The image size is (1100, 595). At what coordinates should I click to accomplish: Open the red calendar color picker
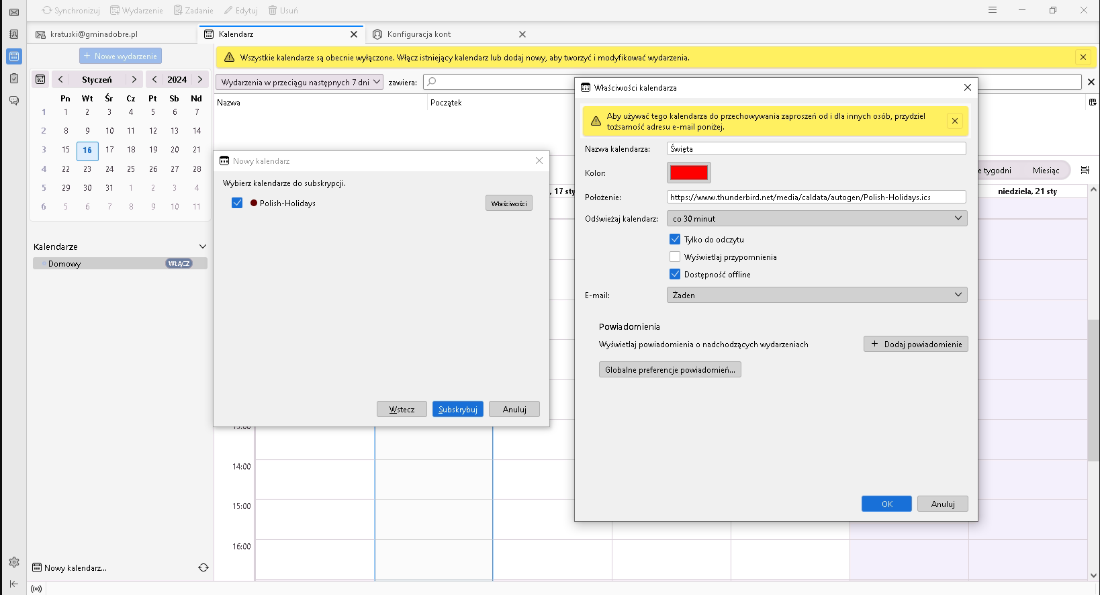[x=688, y=173]
